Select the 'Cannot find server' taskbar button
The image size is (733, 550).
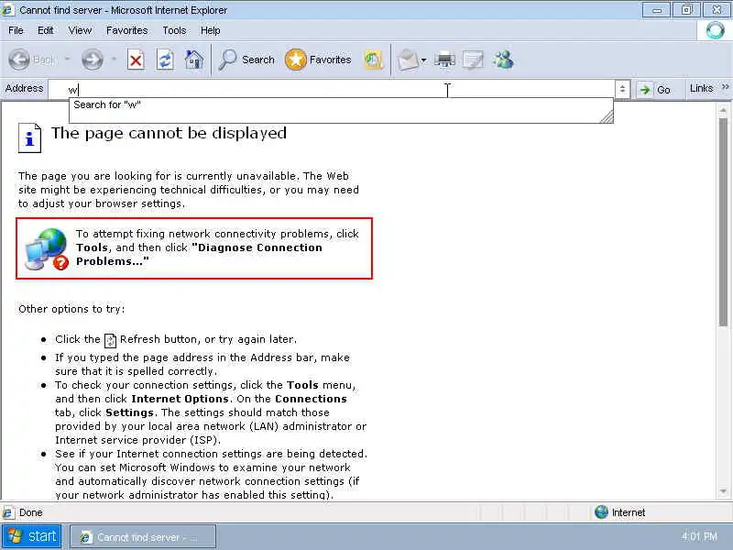[143, 537]
